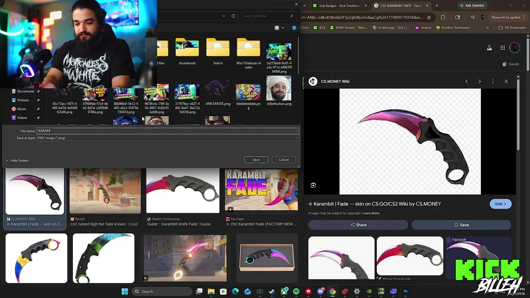Collapse the folder pane with Hide Folders

pos(17,161)
